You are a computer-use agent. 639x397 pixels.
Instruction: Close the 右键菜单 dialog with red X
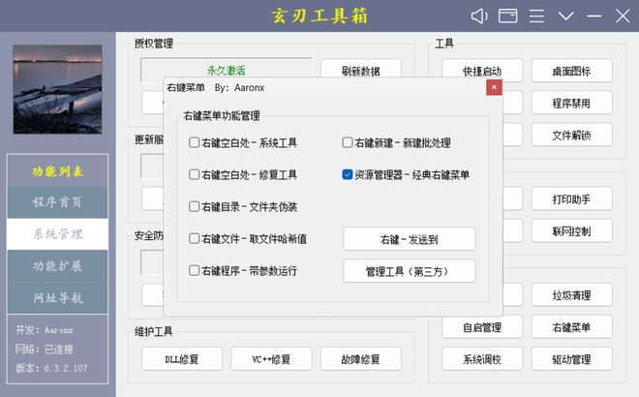494,87
